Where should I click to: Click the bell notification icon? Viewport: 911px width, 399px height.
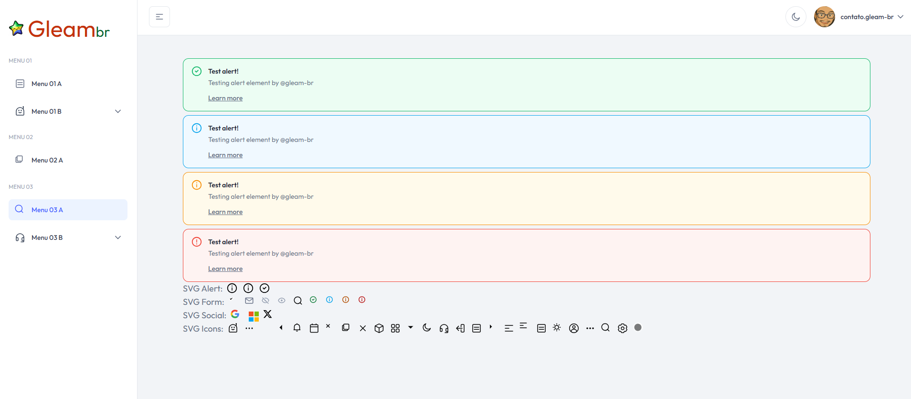pos(297,328)
